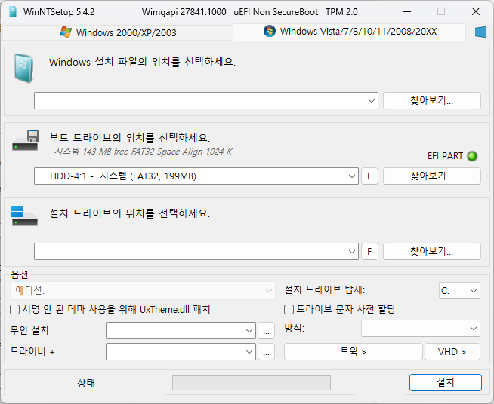Minimize the WinNTSetup window
This screenshot has height=404, width=494.
[x=407, y=12]
